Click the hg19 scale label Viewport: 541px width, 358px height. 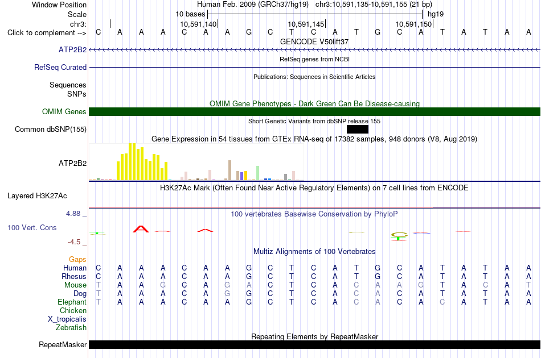[436, 14]
